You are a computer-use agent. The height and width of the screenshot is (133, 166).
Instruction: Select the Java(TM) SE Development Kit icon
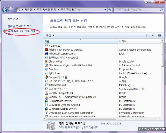(46, 97)
